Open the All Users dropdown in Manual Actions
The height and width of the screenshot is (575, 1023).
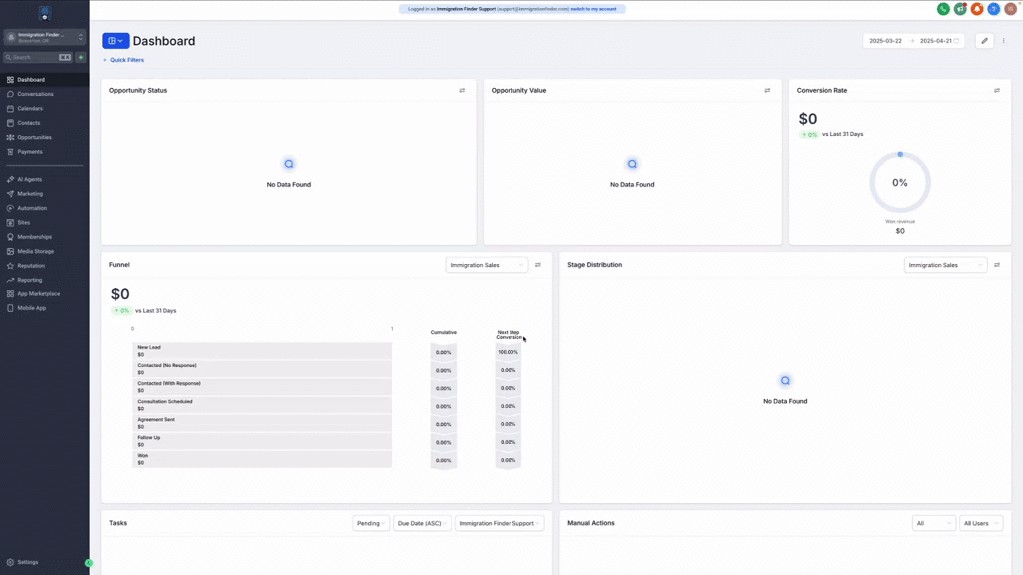pos(981,523)
